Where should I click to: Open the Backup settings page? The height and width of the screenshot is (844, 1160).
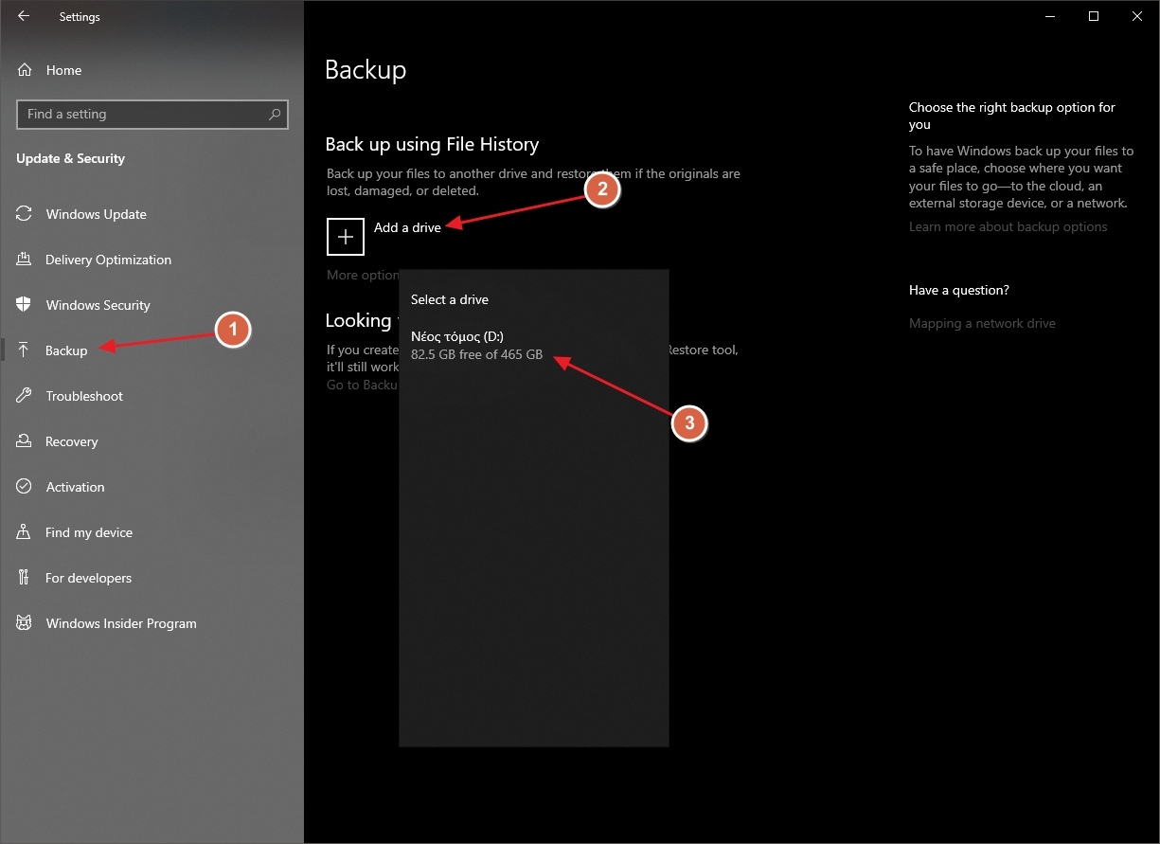point(66,350)
